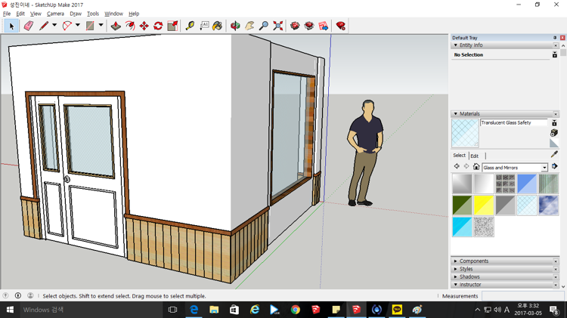
Task: Navigate back in the materials browser
Action: [457, 166]
